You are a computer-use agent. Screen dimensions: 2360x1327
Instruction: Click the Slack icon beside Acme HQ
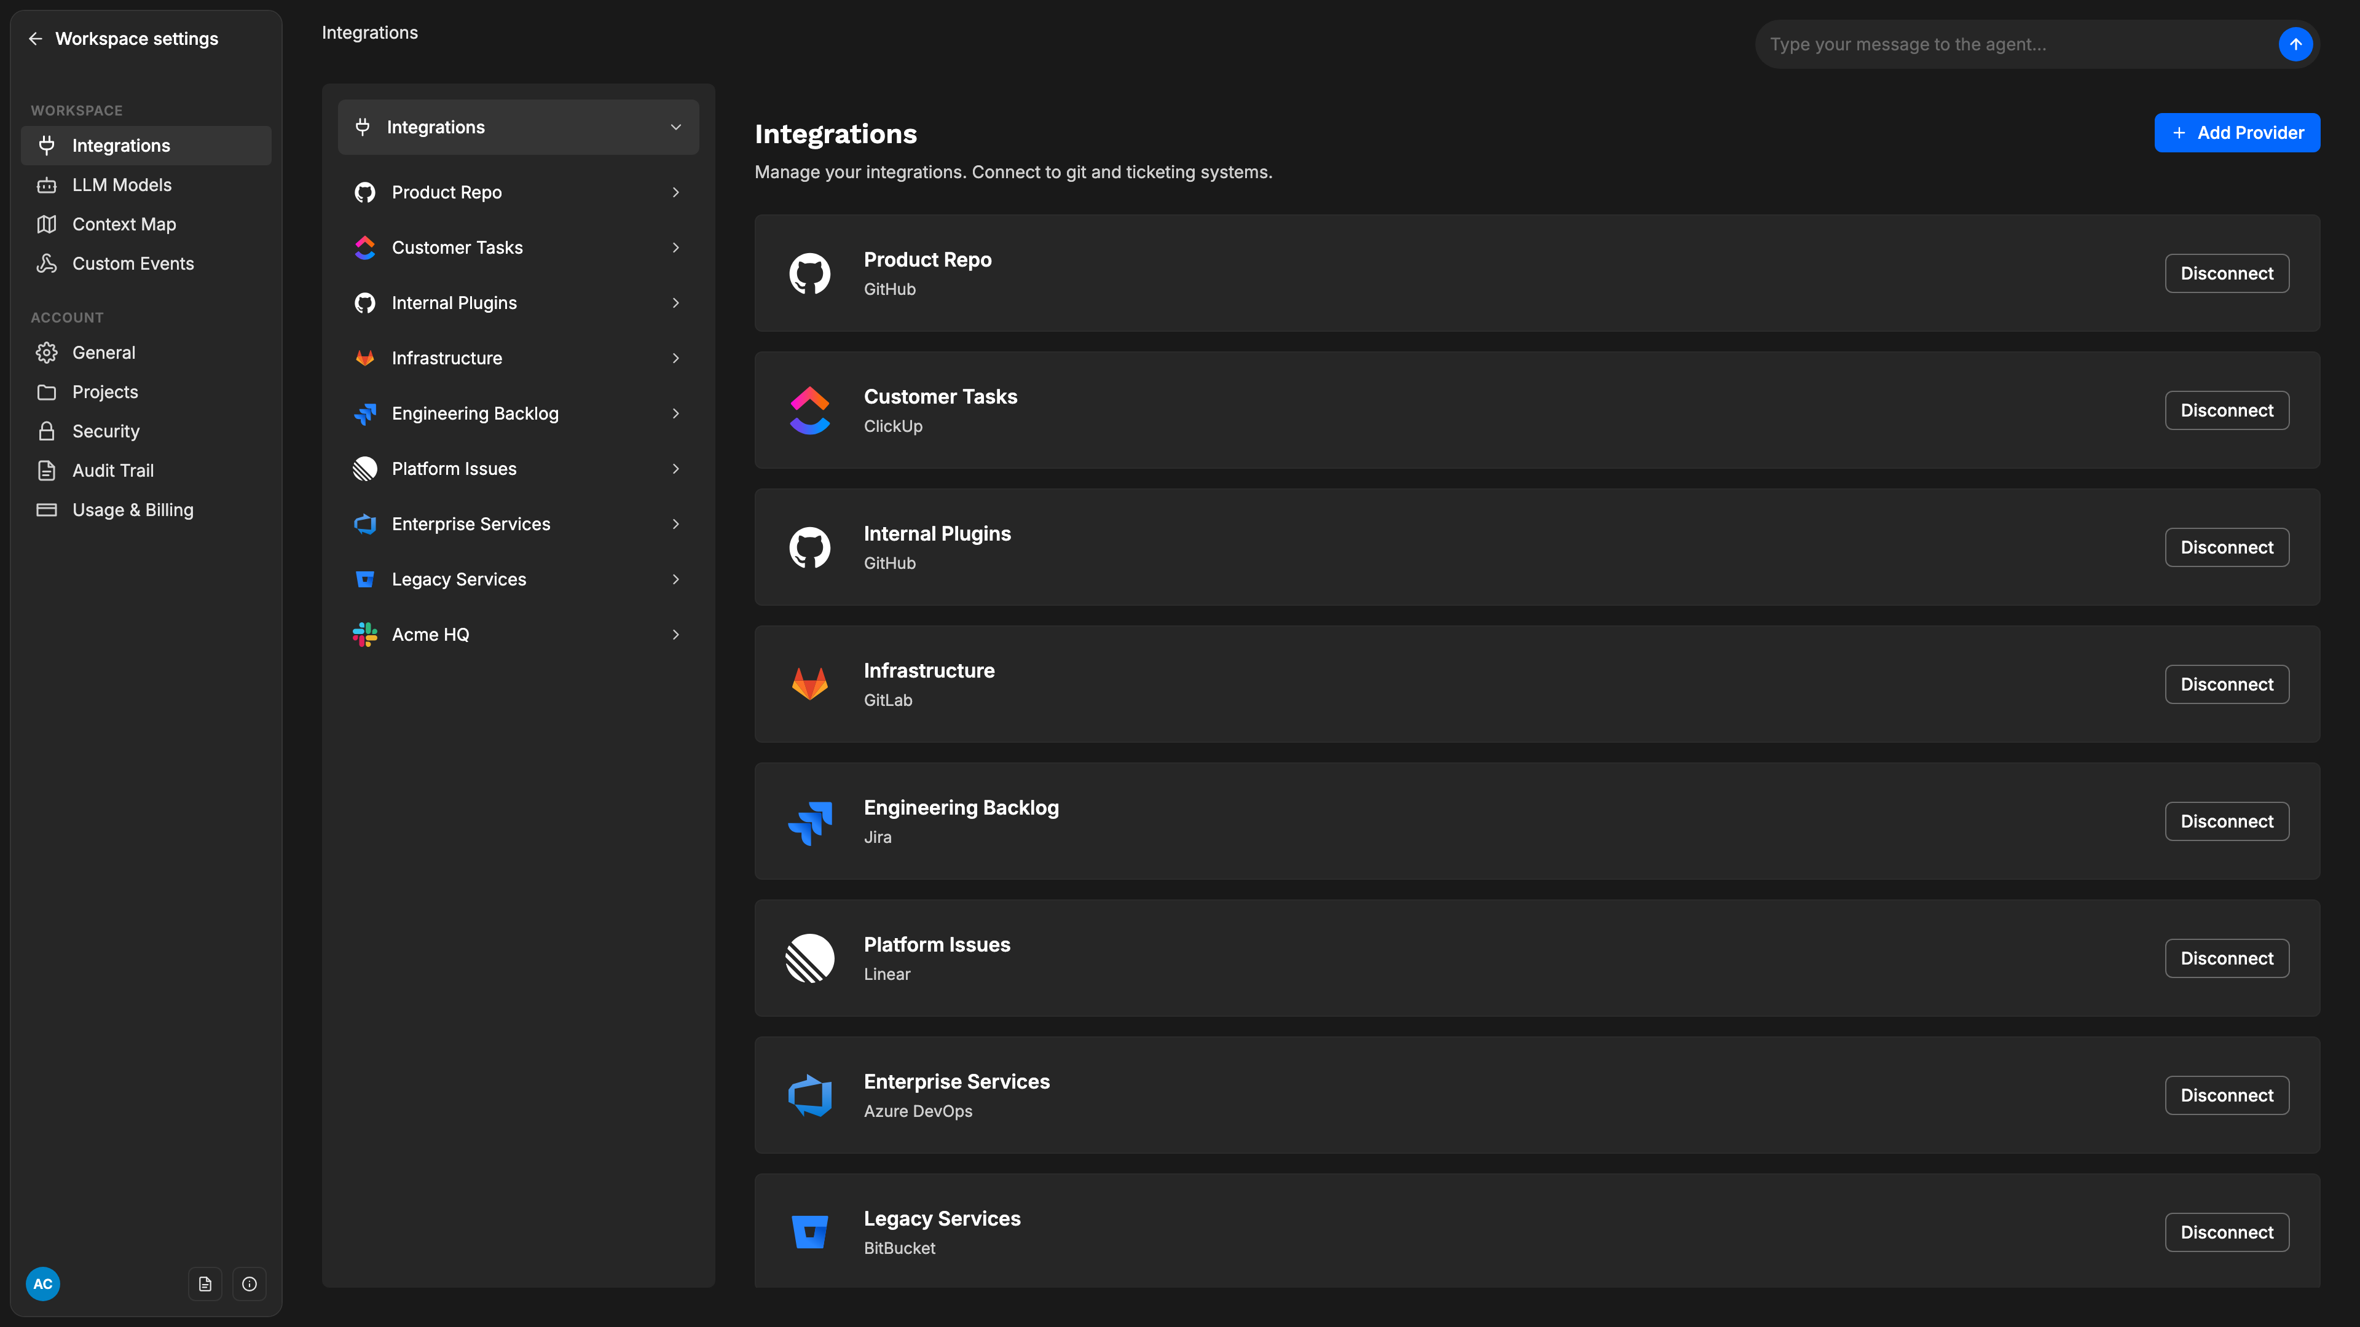click(364, 635)
